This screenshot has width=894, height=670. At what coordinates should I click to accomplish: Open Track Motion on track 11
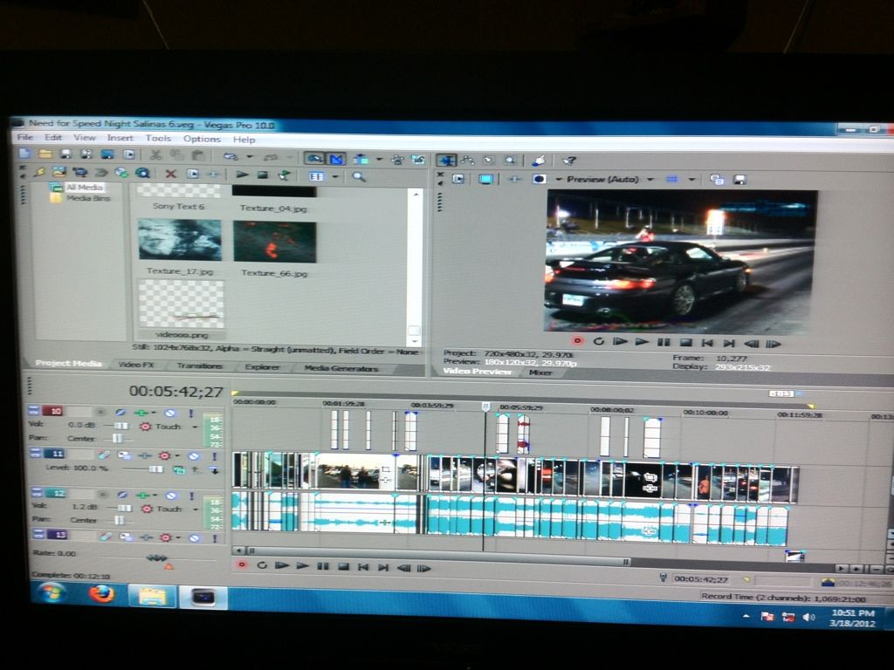(124, 455)
